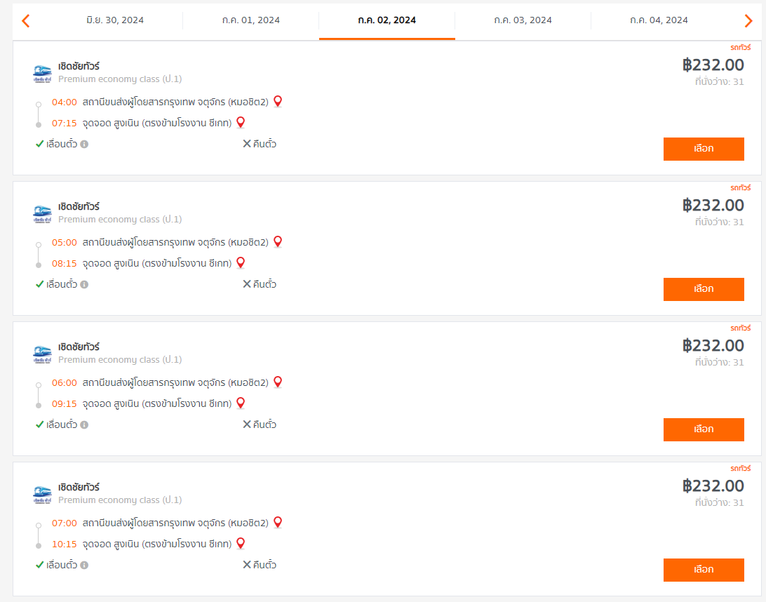Select the 07:00 trip with เลือก button
This screenshot has height=602, width=766.
click(x=704, y=570)
